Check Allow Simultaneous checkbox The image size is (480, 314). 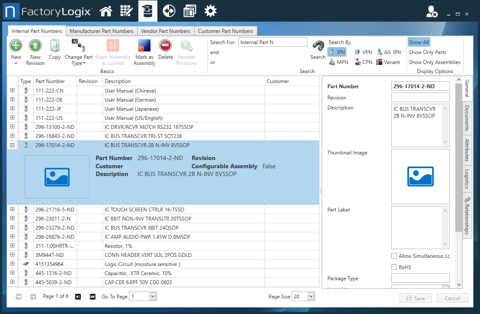394,256
